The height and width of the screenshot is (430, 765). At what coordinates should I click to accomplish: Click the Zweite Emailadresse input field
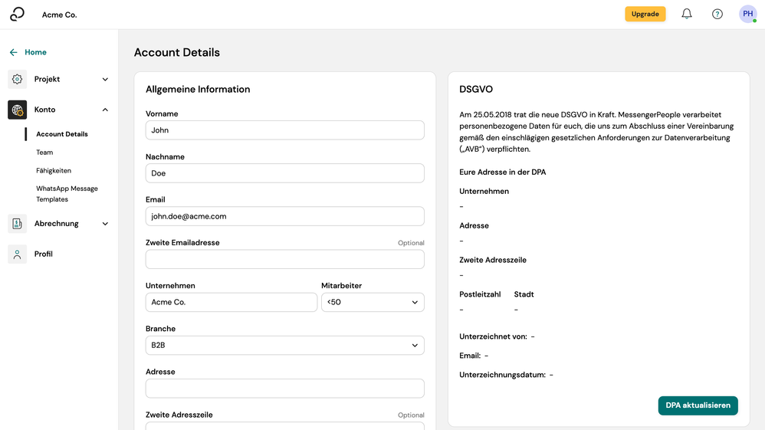[x=284, y=259]
